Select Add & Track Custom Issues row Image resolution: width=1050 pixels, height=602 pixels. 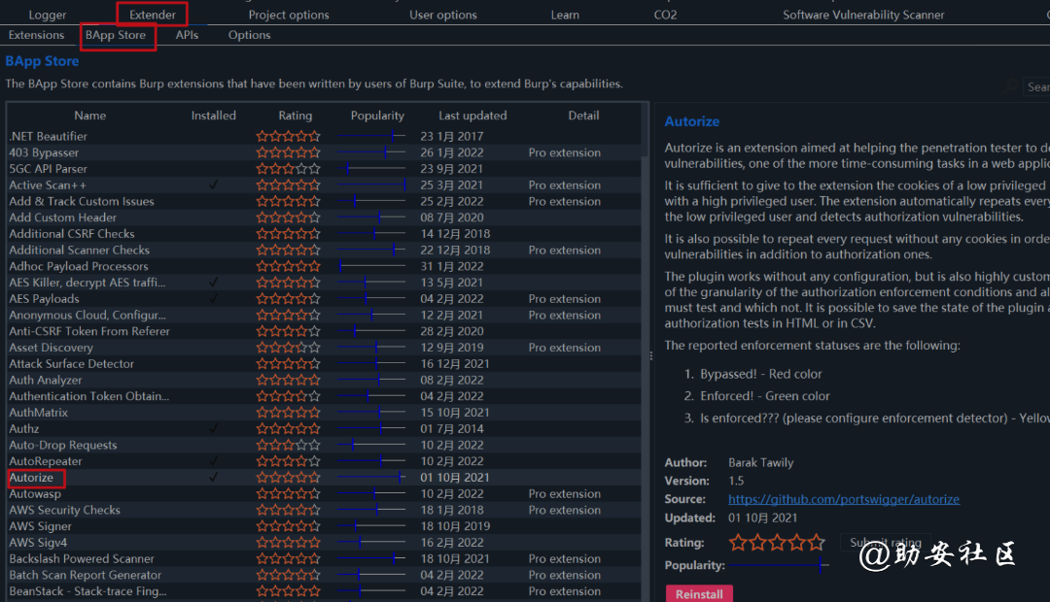point(324,201)
